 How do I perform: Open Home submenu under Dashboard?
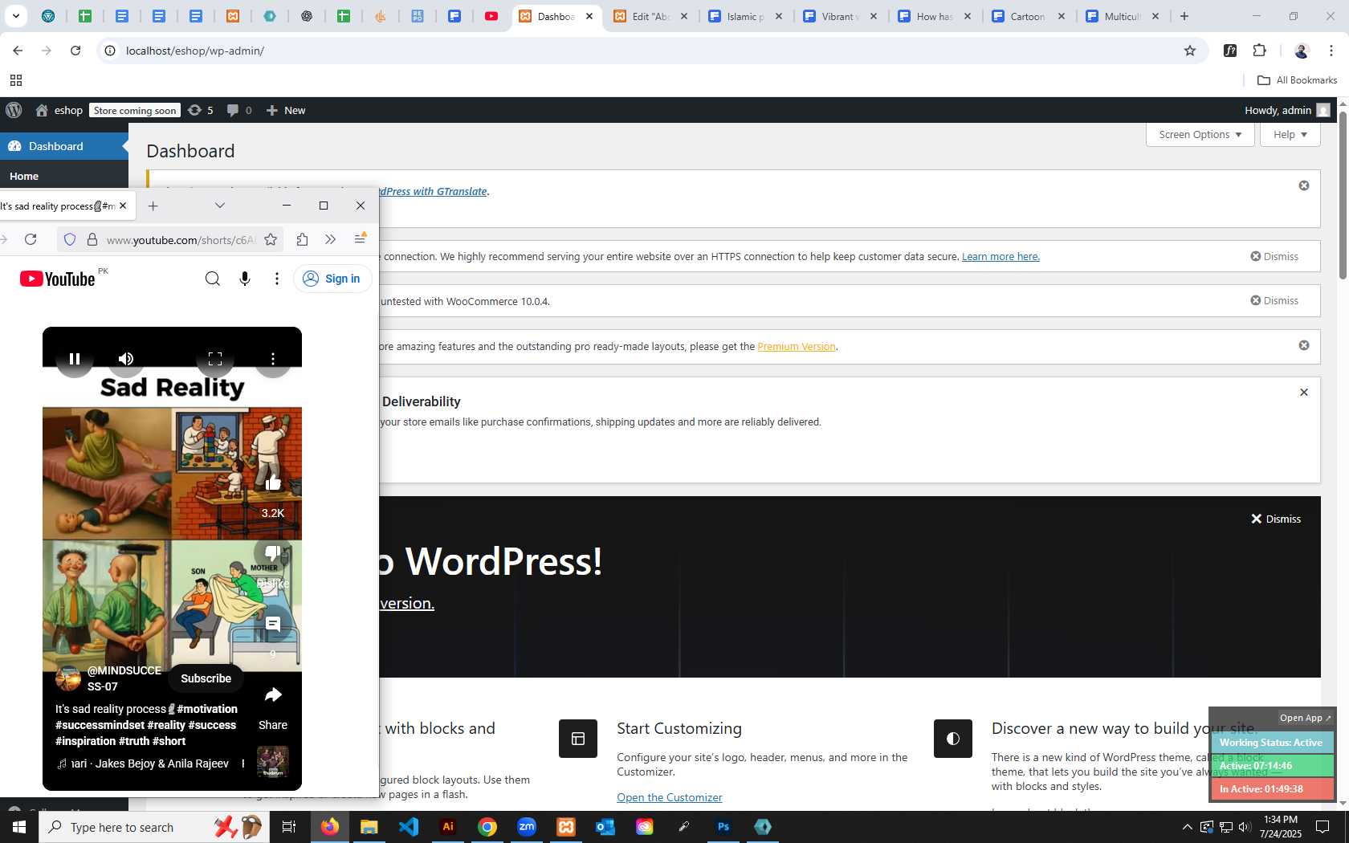coord(24,176)
